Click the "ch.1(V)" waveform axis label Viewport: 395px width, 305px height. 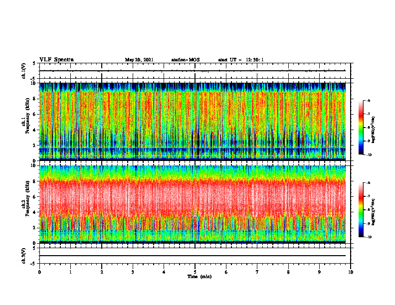coord(24,71)
